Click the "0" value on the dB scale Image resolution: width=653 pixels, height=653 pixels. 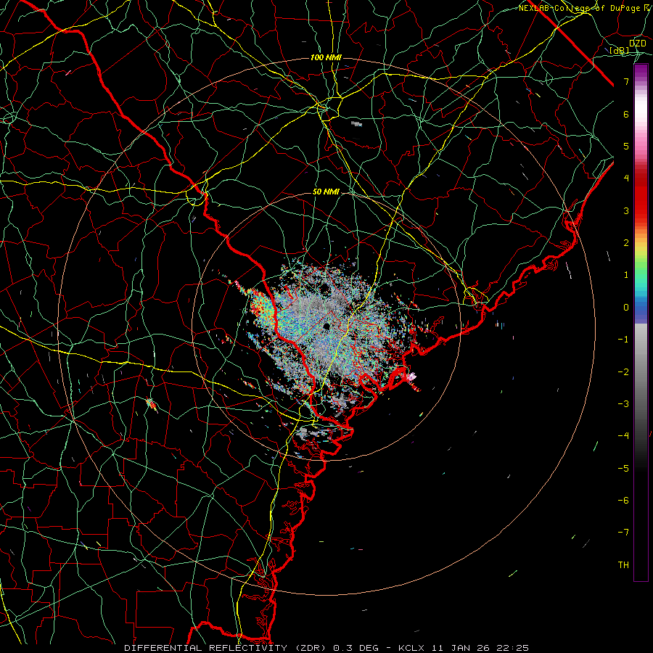click(x=626, y=308)
